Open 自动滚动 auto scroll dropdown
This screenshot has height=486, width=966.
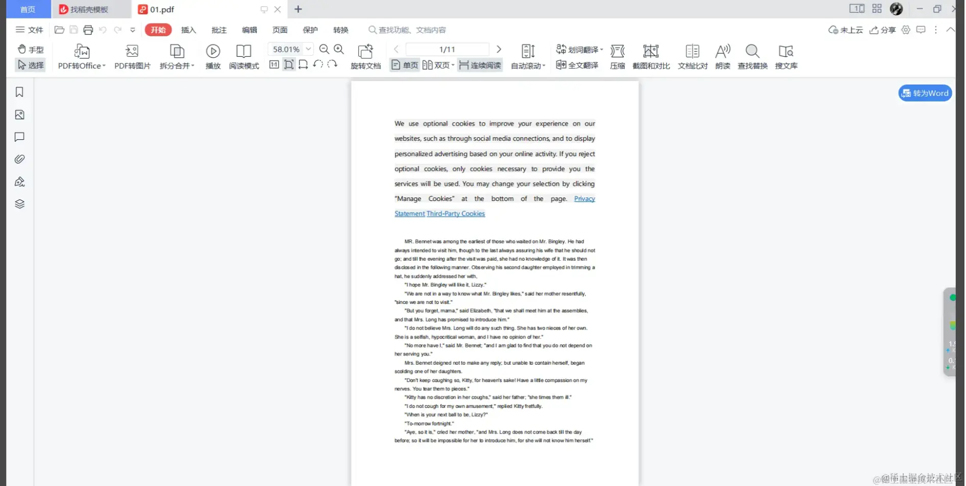click(529, 57)
